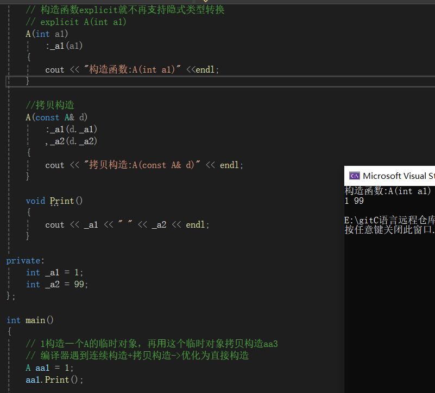
Task: Click the comment line '// explicit A(int a1)'
Action: [76, 22]
